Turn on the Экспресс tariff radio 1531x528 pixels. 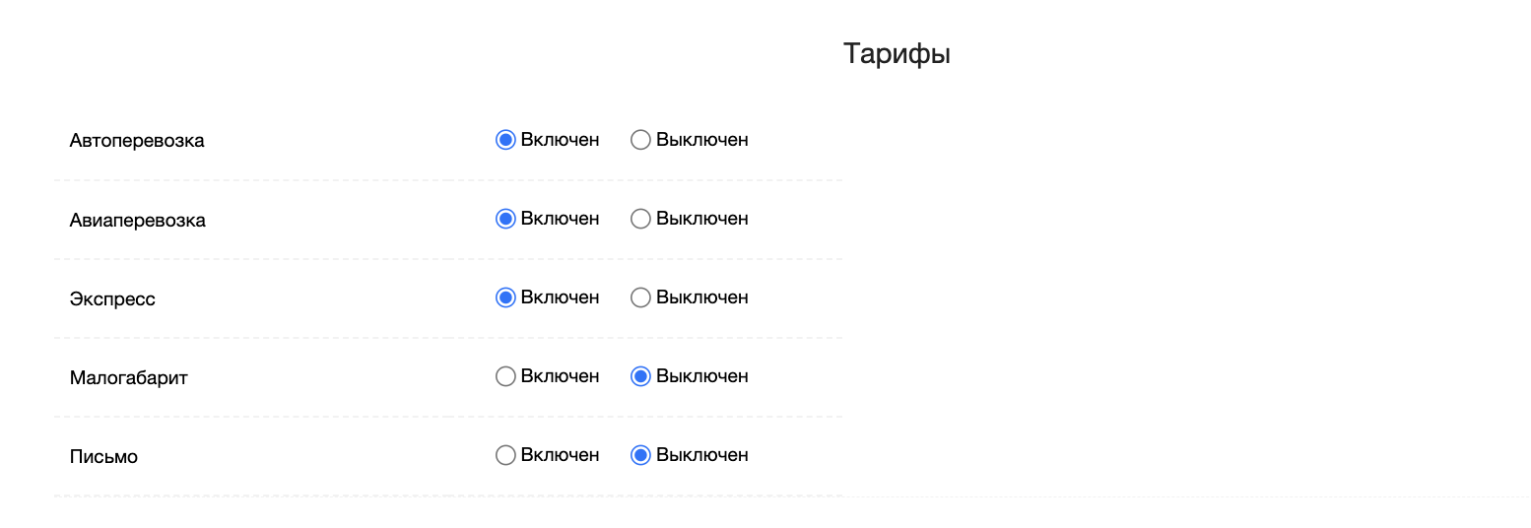505,297
